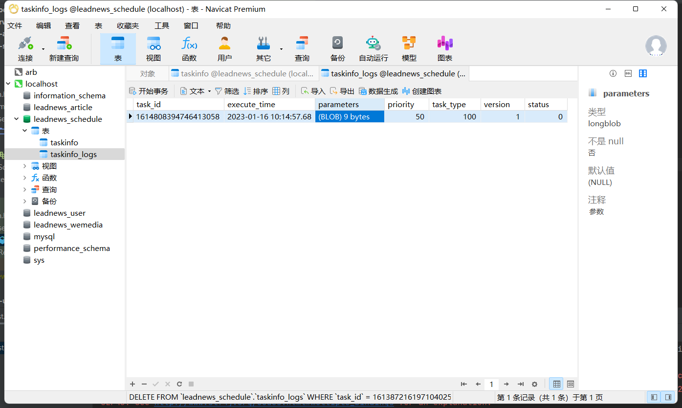Click the refresh icon in bottom bar
Screen dimensions: 682x408
[x=179, y=384]
